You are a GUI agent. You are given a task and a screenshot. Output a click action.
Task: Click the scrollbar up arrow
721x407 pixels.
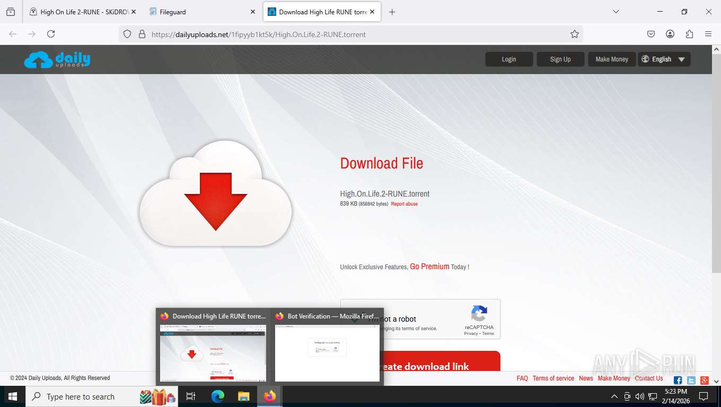pyautogui.click(x=717, y=49)
